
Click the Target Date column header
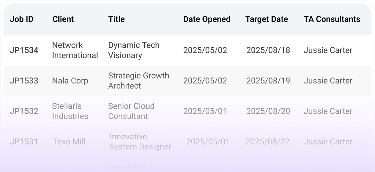click(266, 19)
